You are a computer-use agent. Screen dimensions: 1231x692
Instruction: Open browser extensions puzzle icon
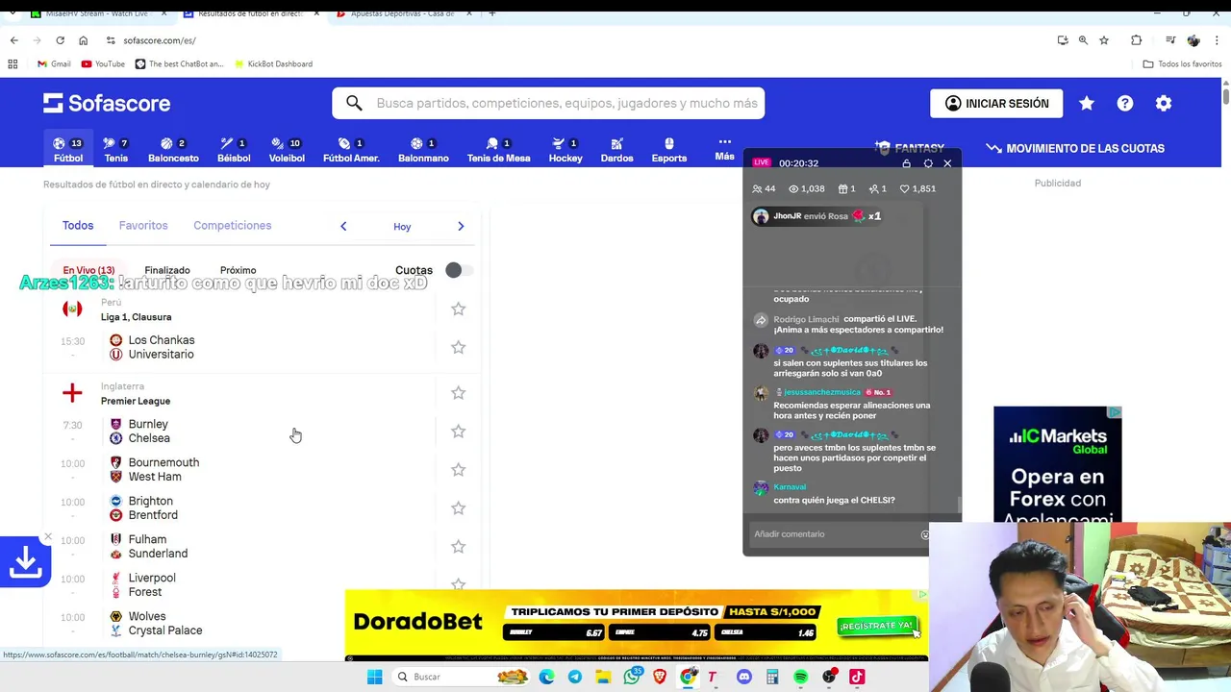pyautogui.click(x=1137, y=40)
